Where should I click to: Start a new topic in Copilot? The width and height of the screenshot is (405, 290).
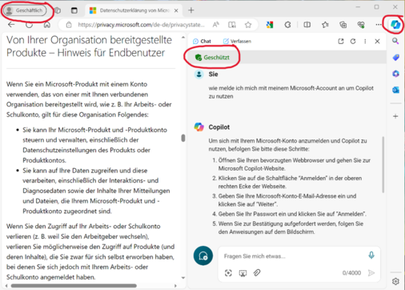click(x=203, y=256)
